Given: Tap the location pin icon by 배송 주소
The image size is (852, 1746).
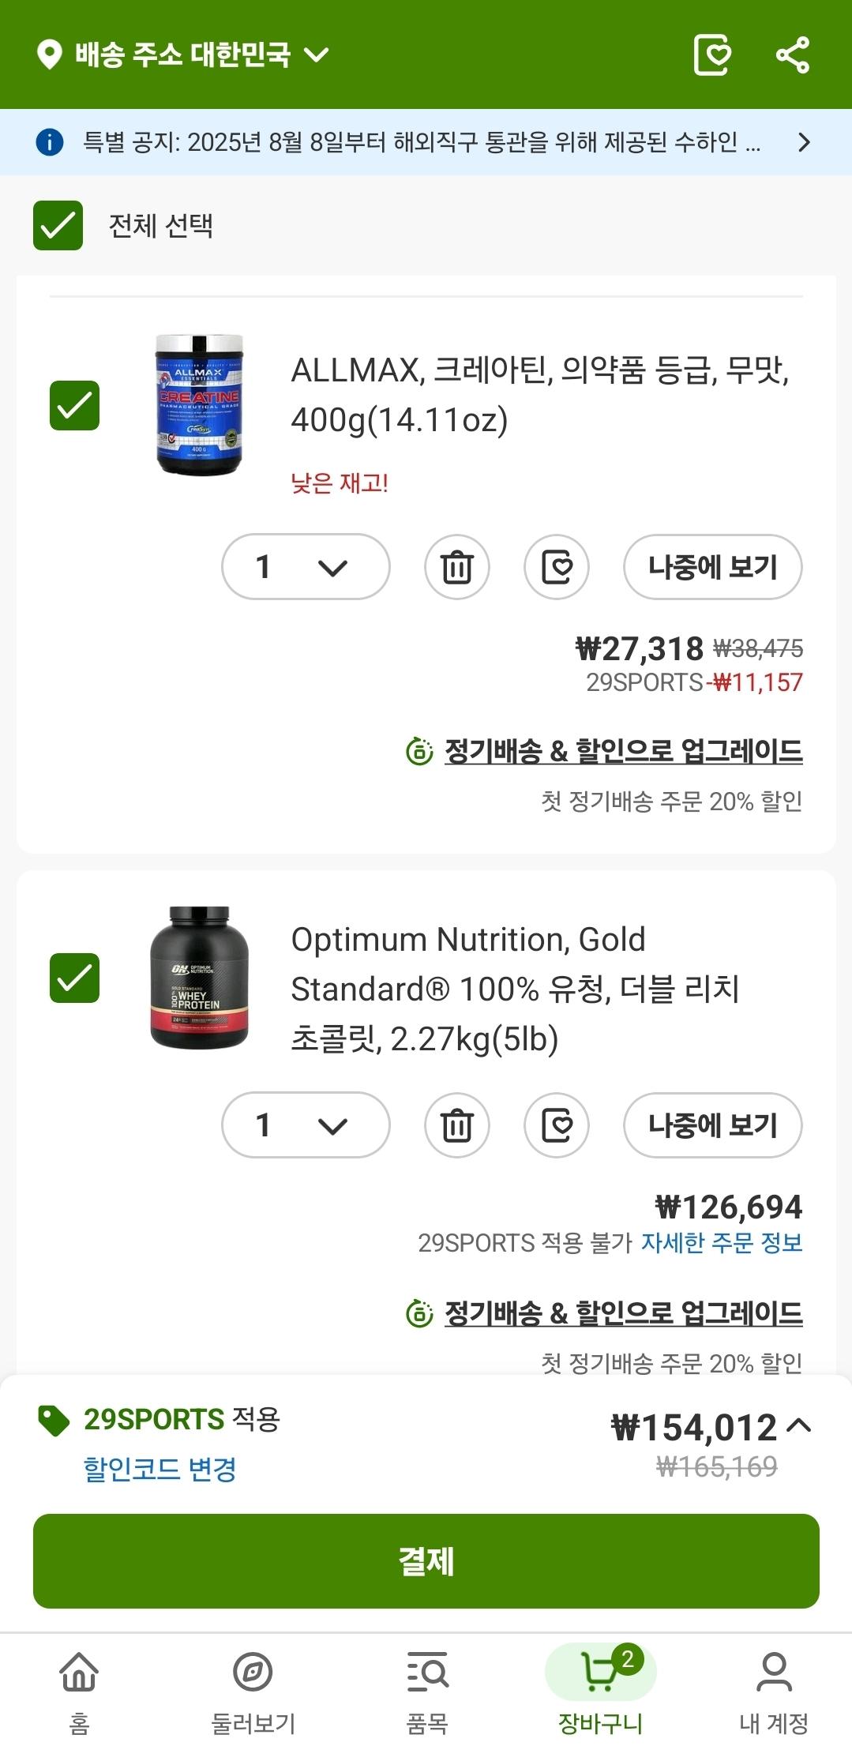Looking at the screenshot, I should tap(50, 55).
